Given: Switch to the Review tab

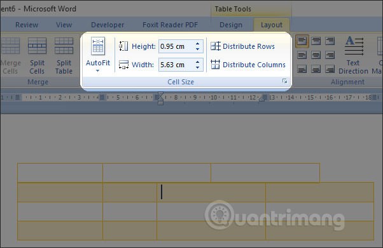Looking at the screenshot, I should [x=27, y=25].
